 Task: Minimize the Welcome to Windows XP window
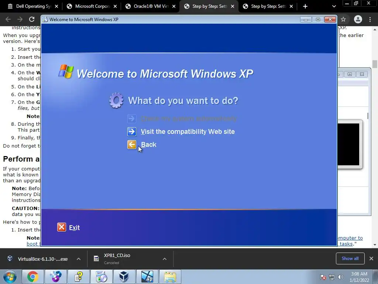click(x=306, y=20)
